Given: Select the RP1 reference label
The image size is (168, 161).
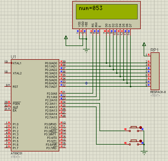Looking at the screenshot, I should pyautogui.click(x=155, y=50).
